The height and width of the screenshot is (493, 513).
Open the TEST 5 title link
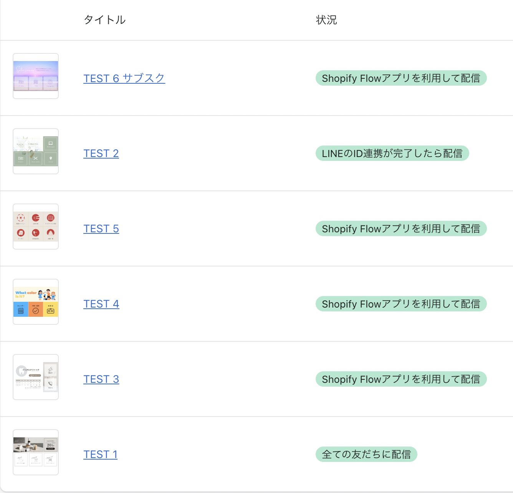click(x=101, y=229)
